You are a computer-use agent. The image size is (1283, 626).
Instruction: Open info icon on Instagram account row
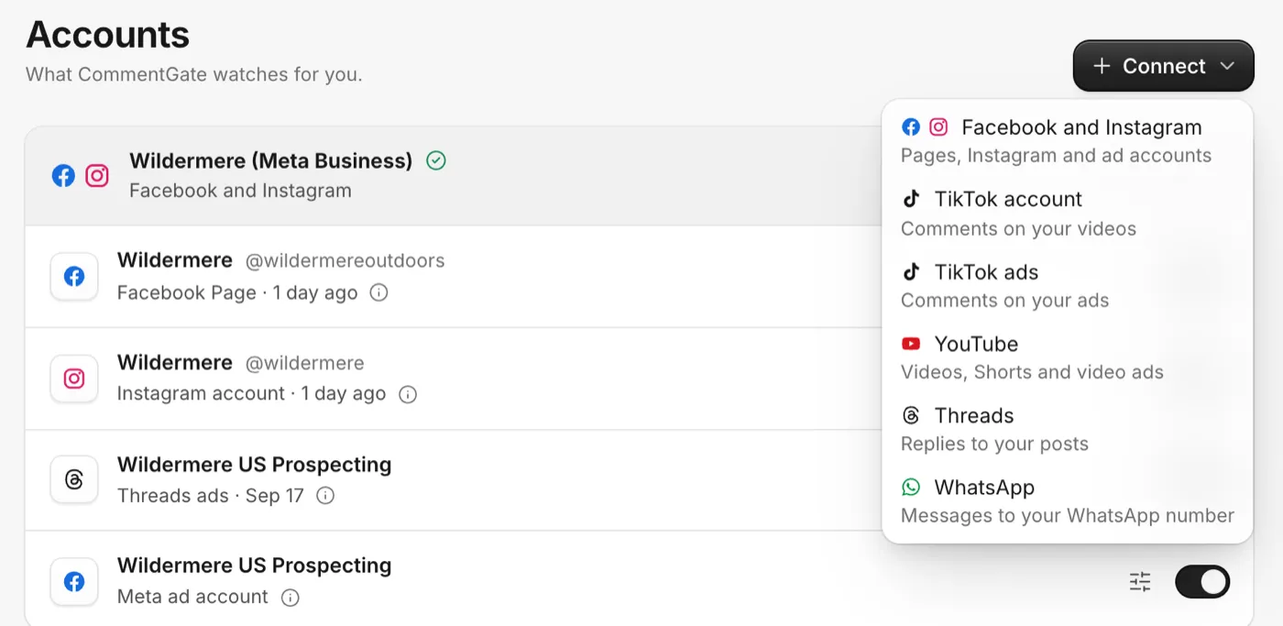tap(408, 394)
